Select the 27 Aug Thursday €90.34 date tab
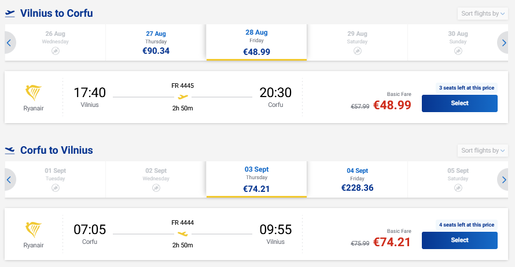515x267 pixels. [156, 43]
